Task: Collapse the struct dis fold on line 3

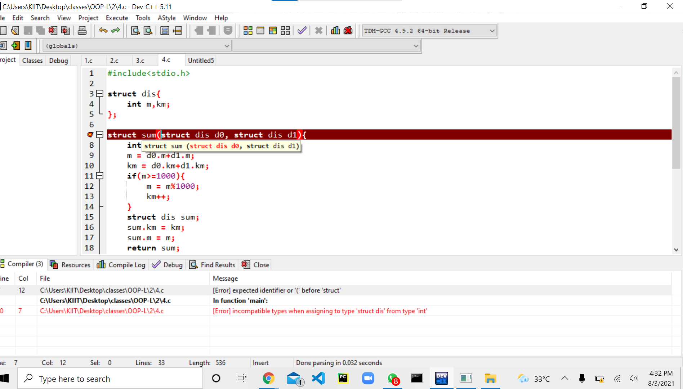Action: [100, 94]
